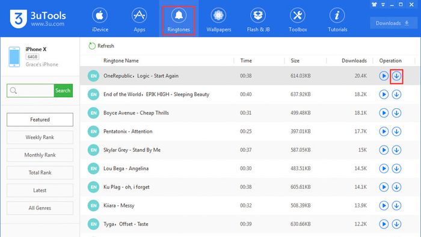
Task: Open the Wallpapers section
Action: 218,20
